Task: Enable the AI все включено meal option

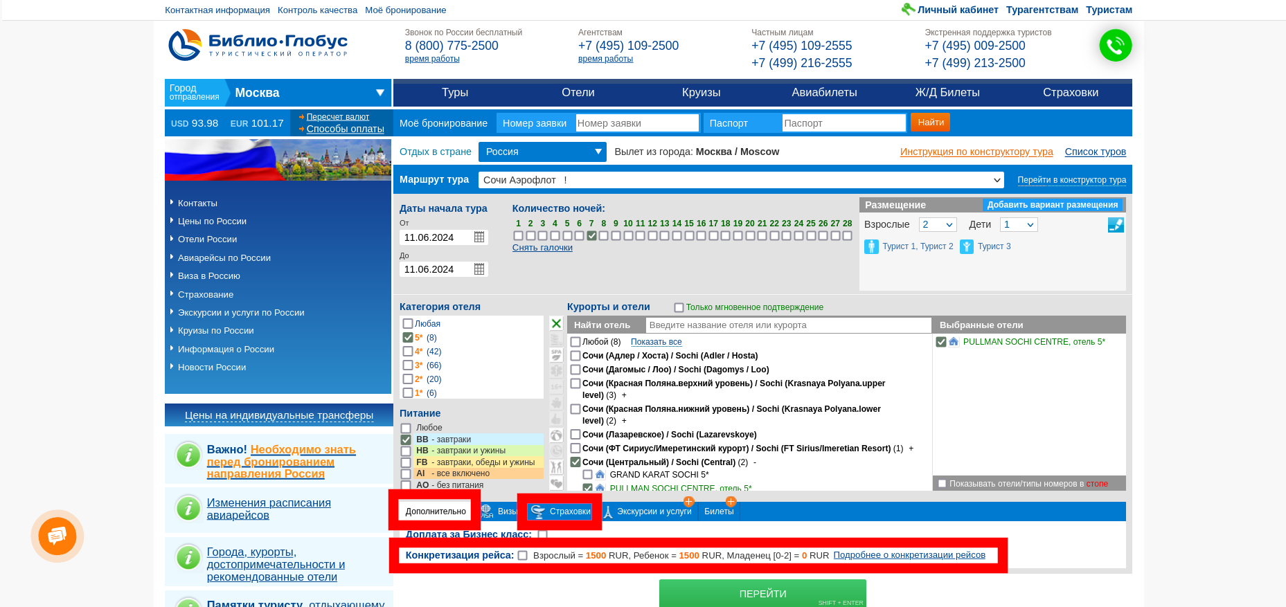Action: click(406, 474)
